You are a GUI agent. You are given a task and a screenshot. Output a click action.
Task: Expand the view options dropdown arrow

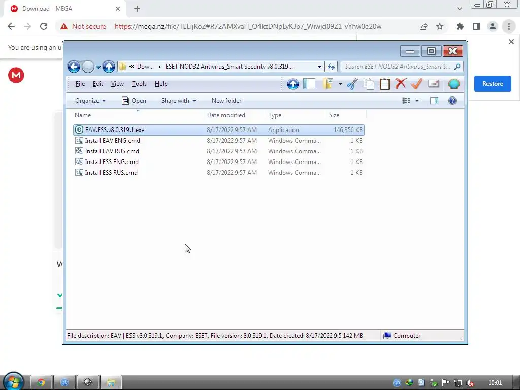tap(417, 101)
